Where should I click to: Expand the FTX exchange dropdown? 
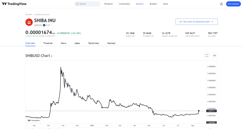coord(49,25)
